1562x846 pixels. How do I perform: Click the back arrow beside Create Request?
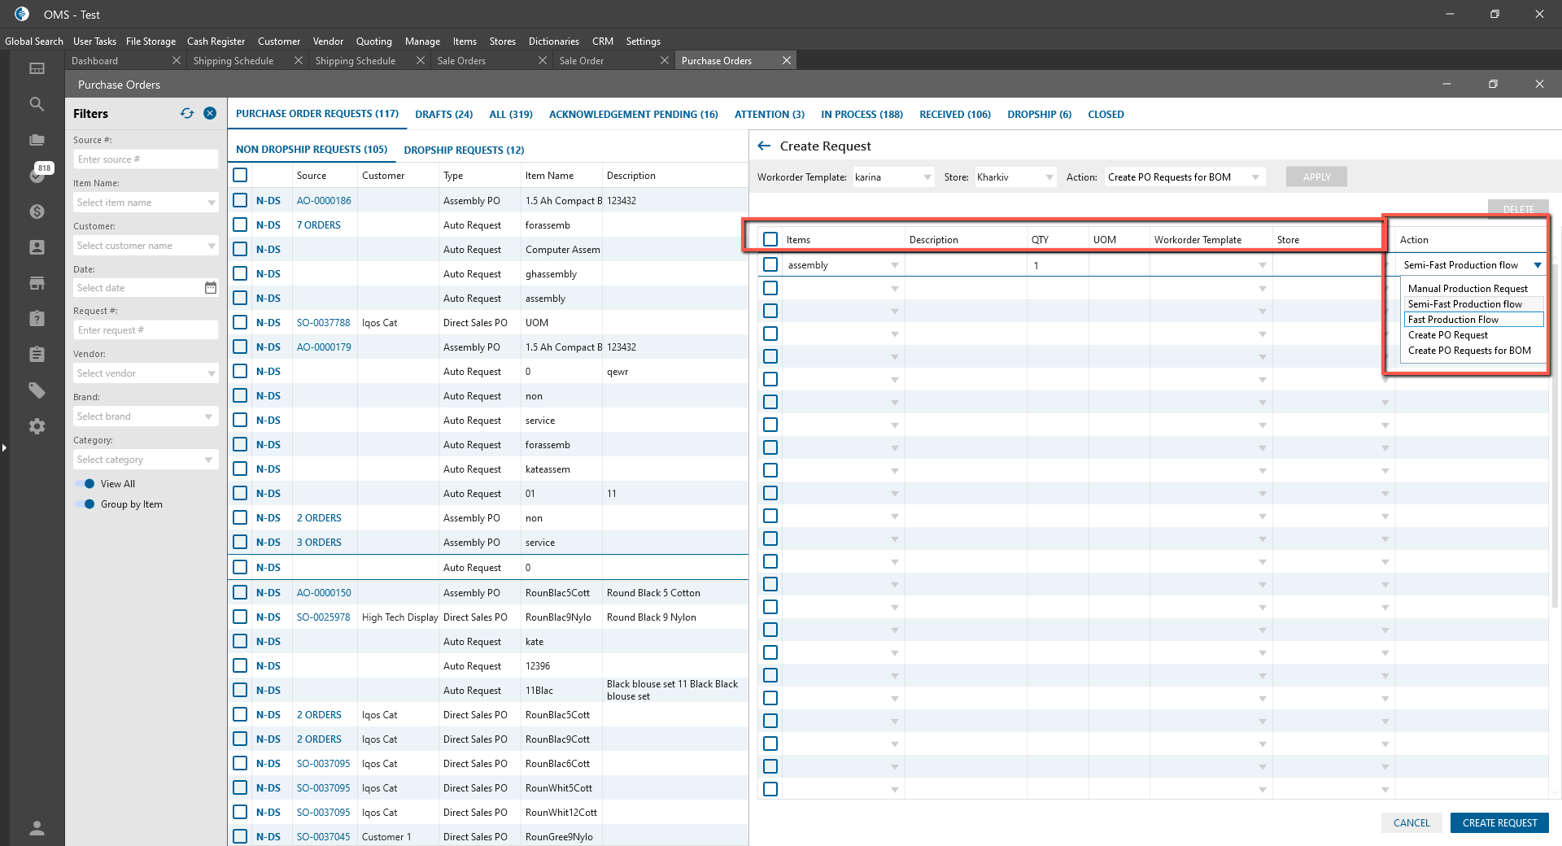click(764, 146)
